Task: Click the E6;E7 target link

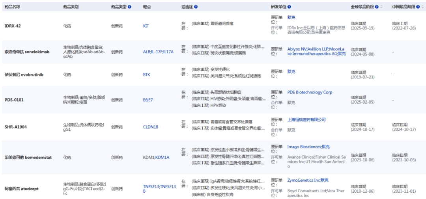Action: tap(148, 100)
